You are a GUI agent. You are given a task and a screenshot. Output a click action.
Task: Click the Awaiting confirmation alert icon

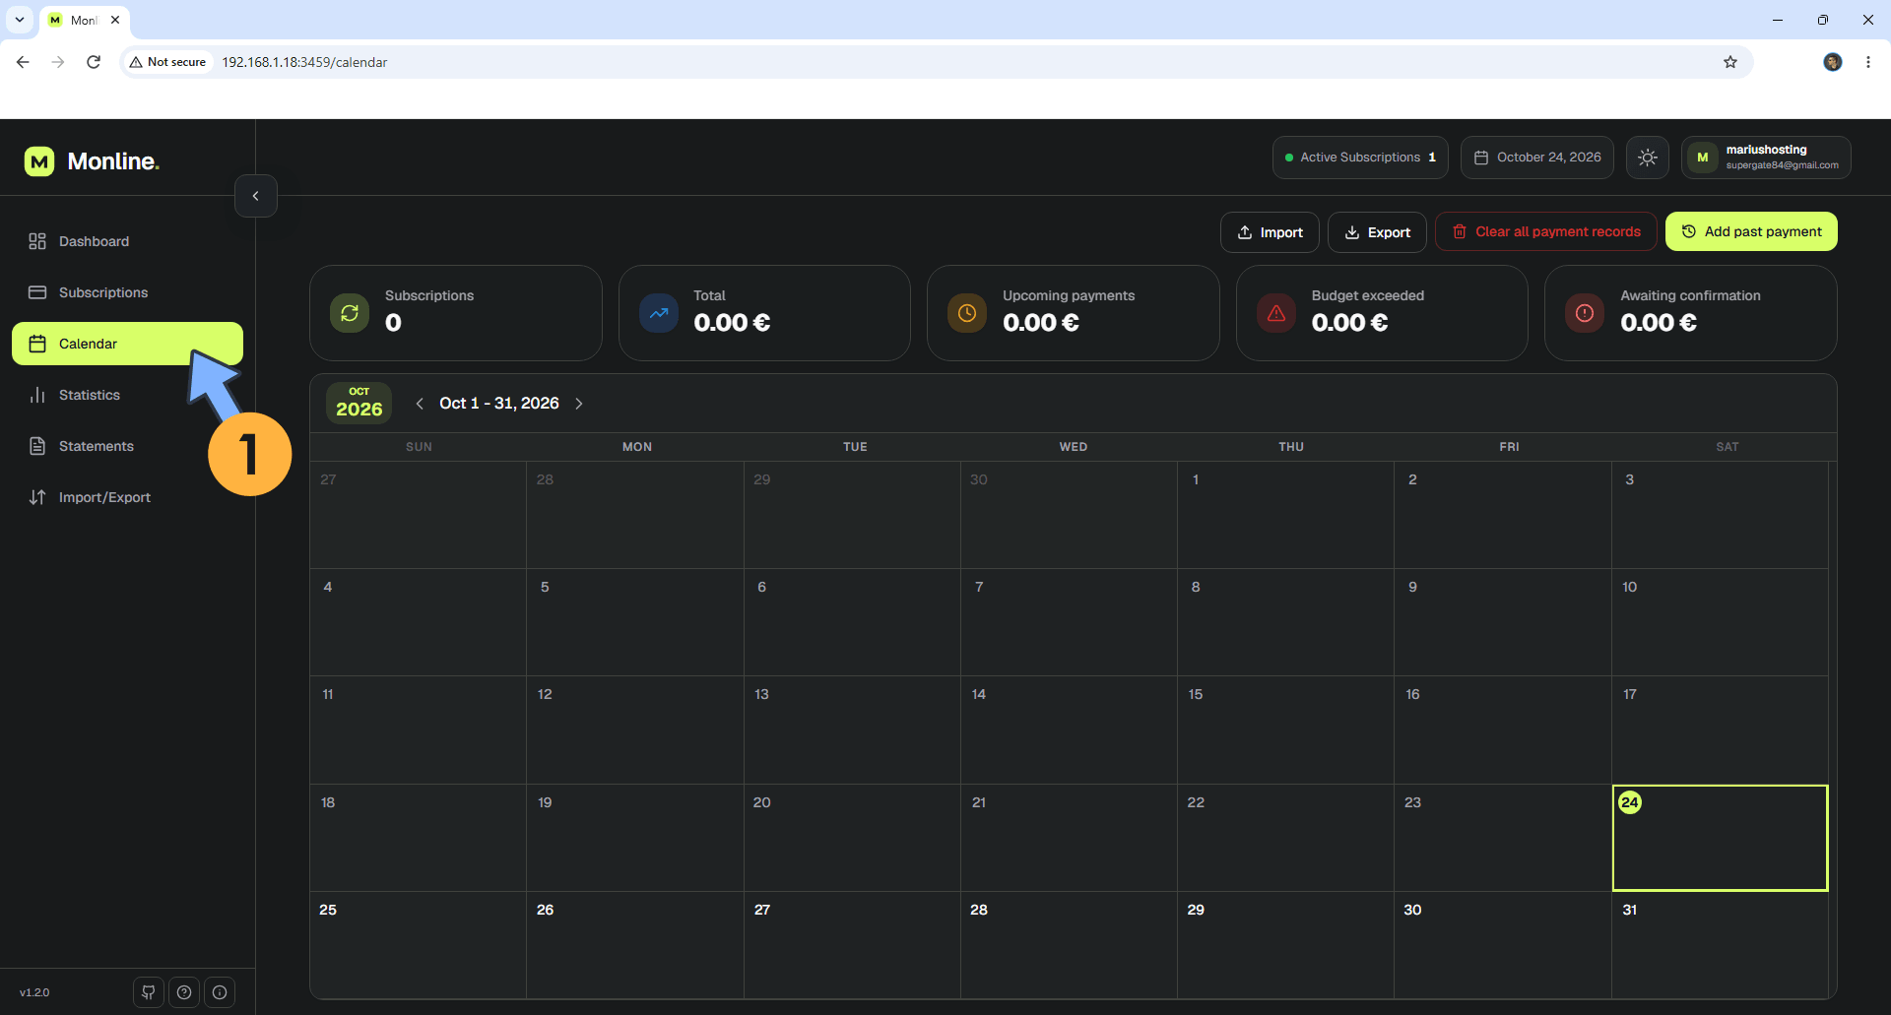point(1585,313)
